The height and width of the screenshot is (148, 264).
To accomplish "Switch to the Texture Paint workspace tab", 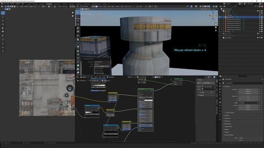I will [57, 4].
